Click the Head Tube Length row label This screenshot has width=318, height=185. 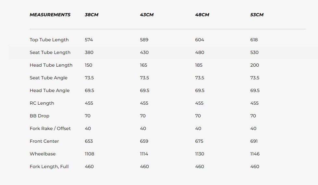pos(51,65)
